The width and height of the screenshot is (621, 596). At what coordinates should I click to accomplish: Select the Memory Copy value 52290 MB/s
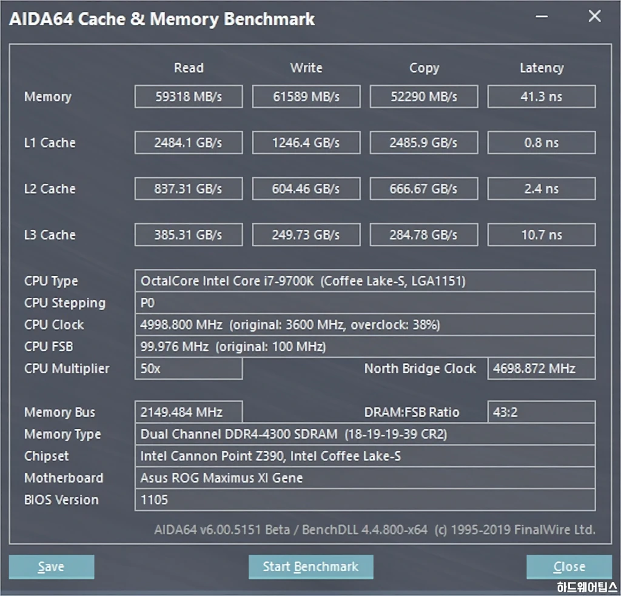coord(424,96)
